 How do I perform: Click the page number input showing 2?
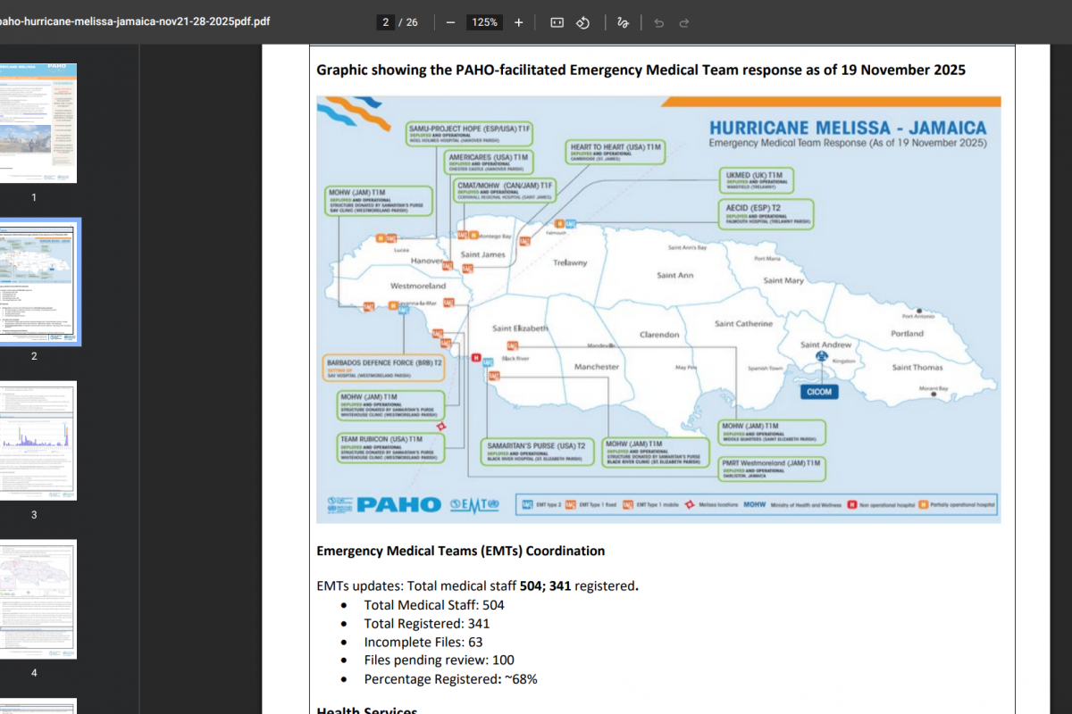pos(386,21)
